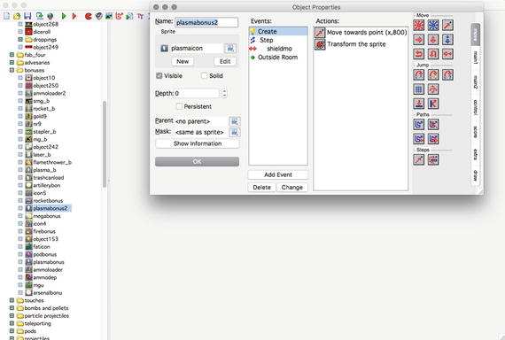Click the Save floppy disk icon
The width and height of the screenshot is (505, 340).
click(27, 16)
